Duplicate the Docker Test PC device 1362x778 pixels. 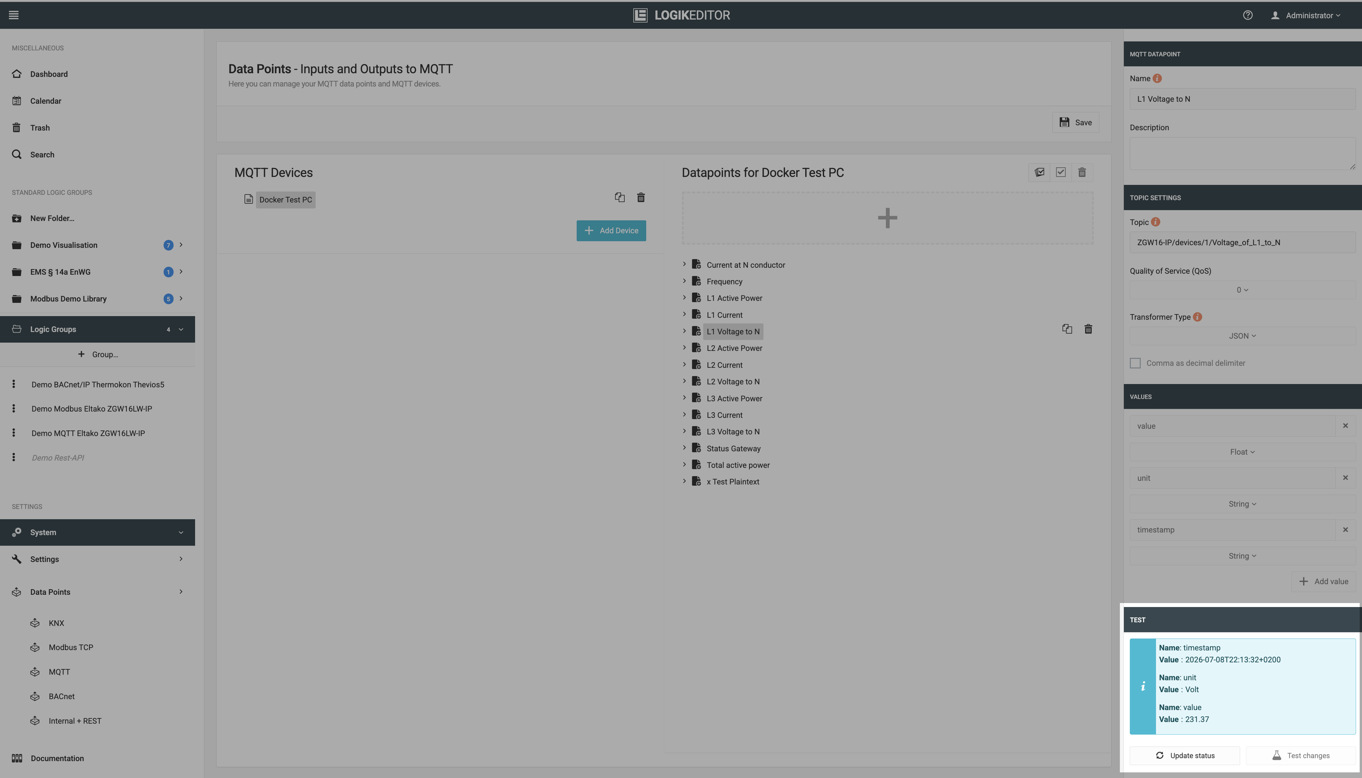point(620,198)
